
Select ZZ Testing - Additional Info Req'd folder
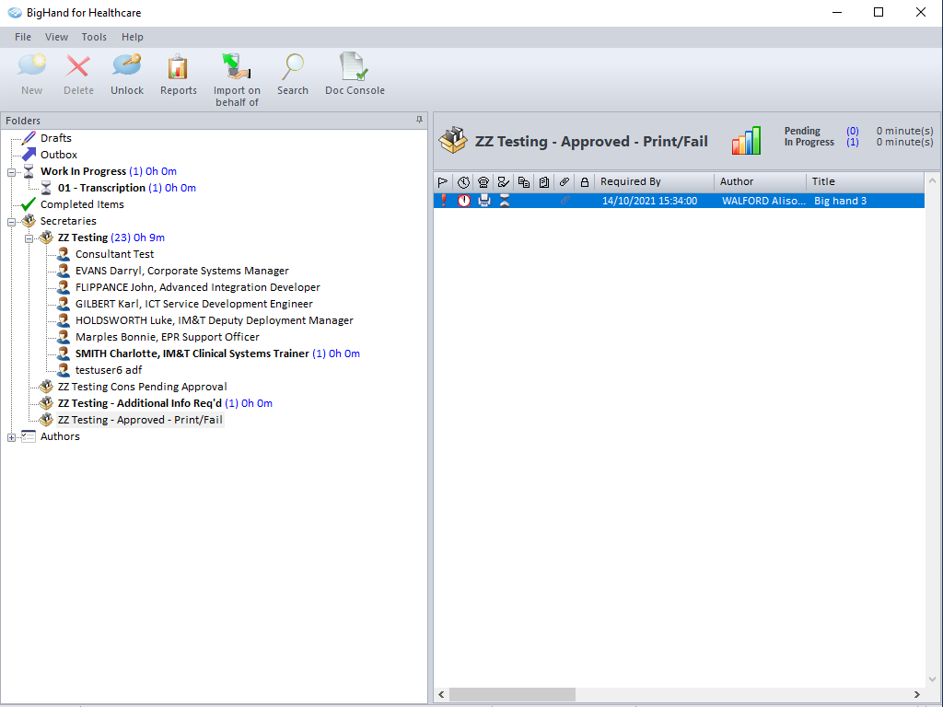(x=165, y=403)
